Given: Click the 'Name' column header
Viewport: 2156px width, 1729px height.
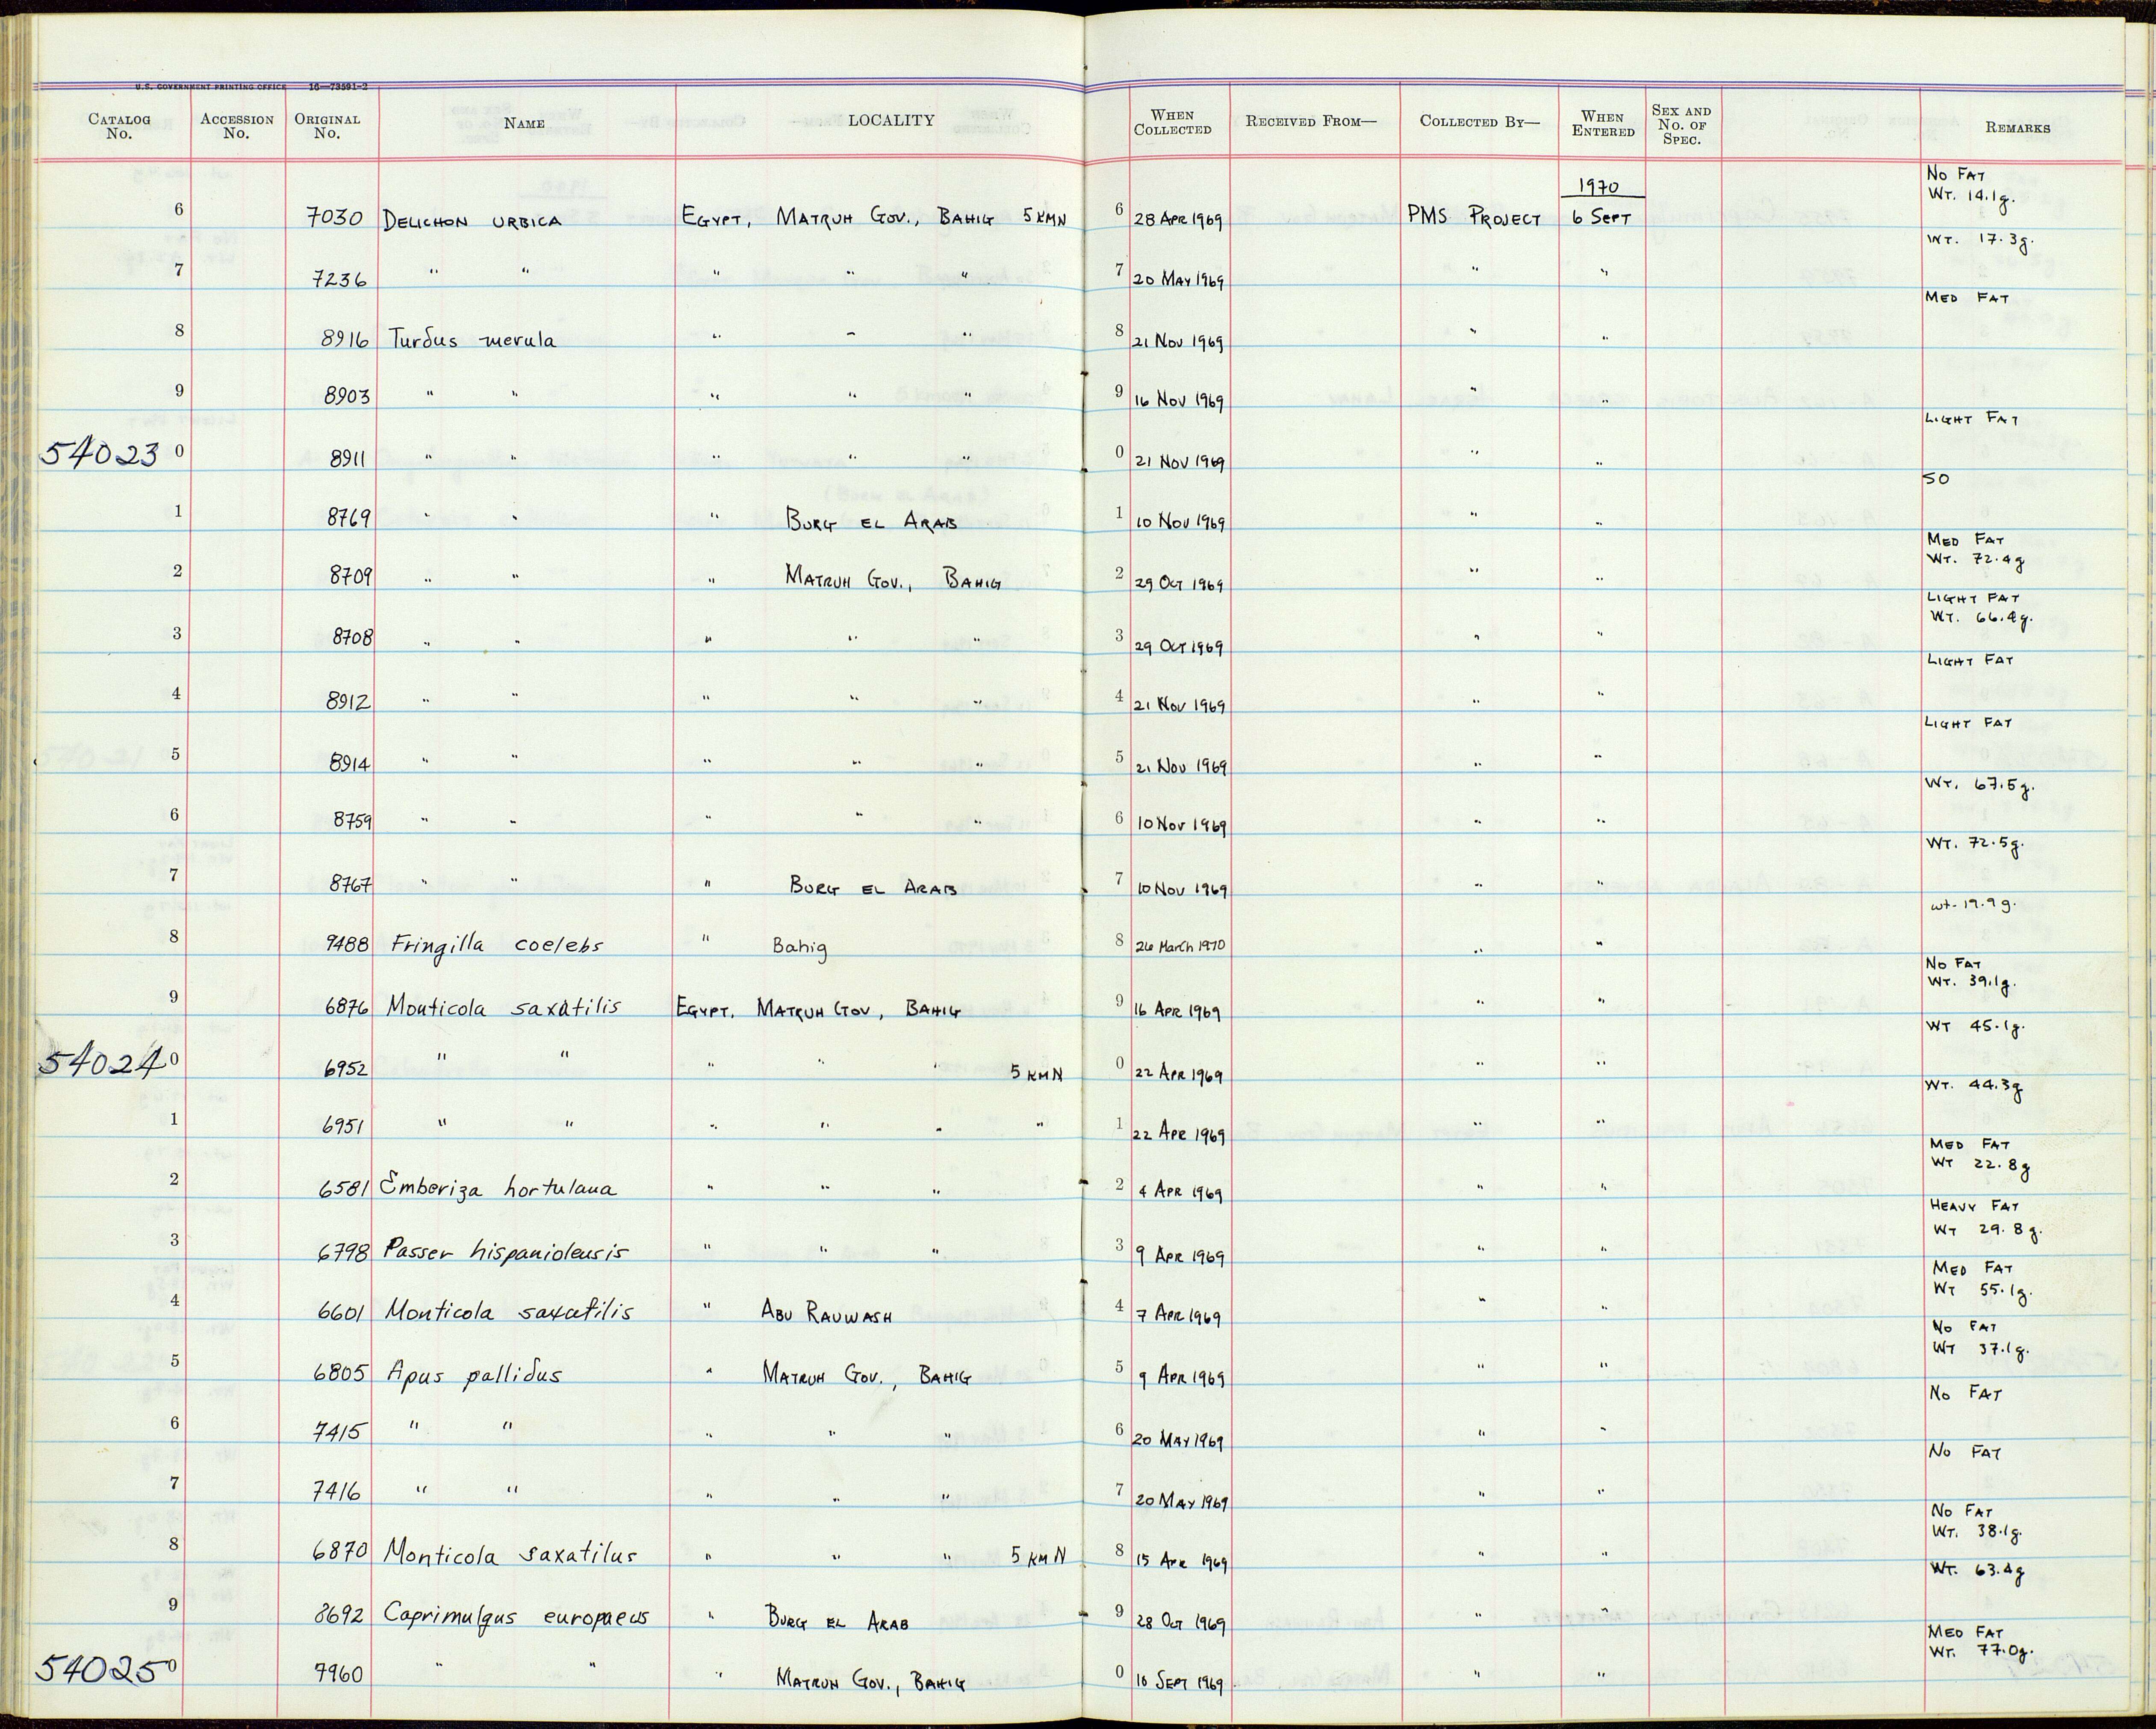Looking at the screenshot, I should [x=524, y=123].
